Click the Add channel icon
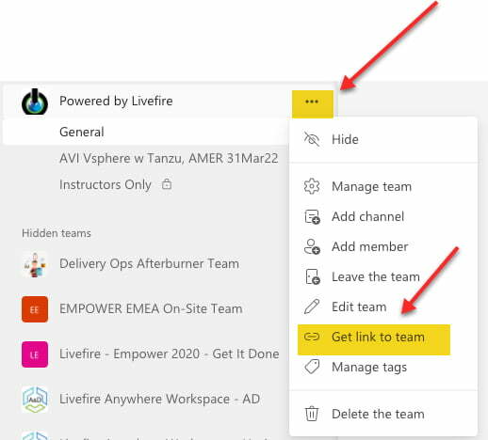 [312, 217]
